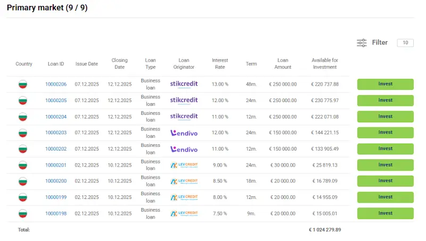Open loan ID 10000206 link

(56, 84)
